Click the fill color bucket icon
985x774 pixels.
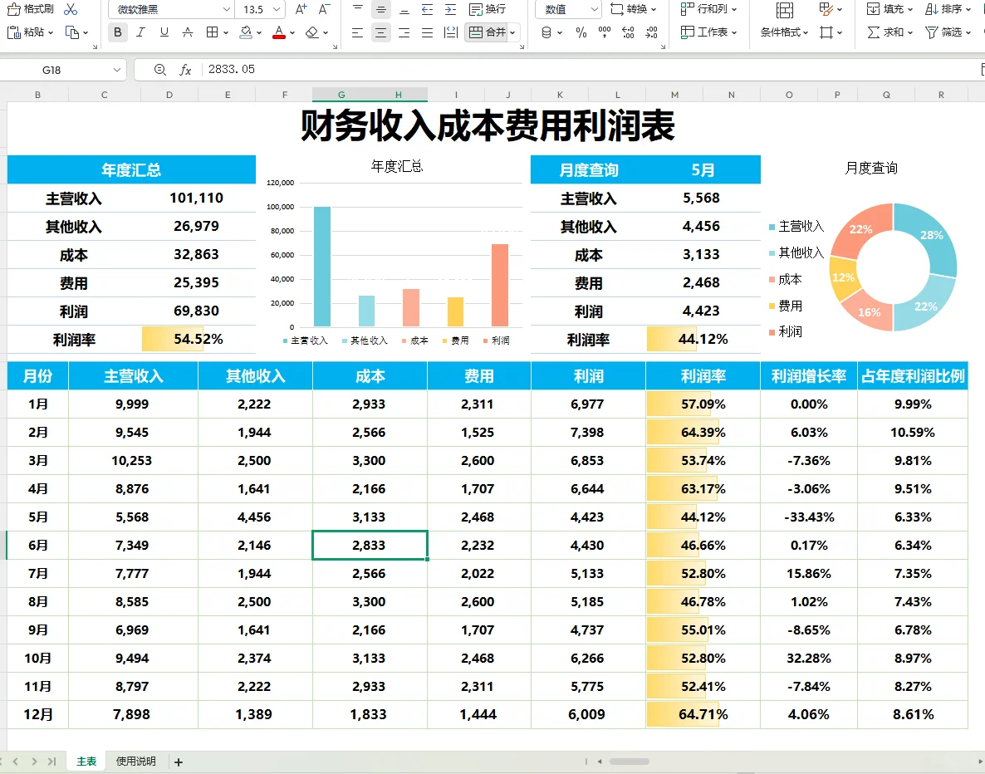pyautogui.click(x=246, y=32)
